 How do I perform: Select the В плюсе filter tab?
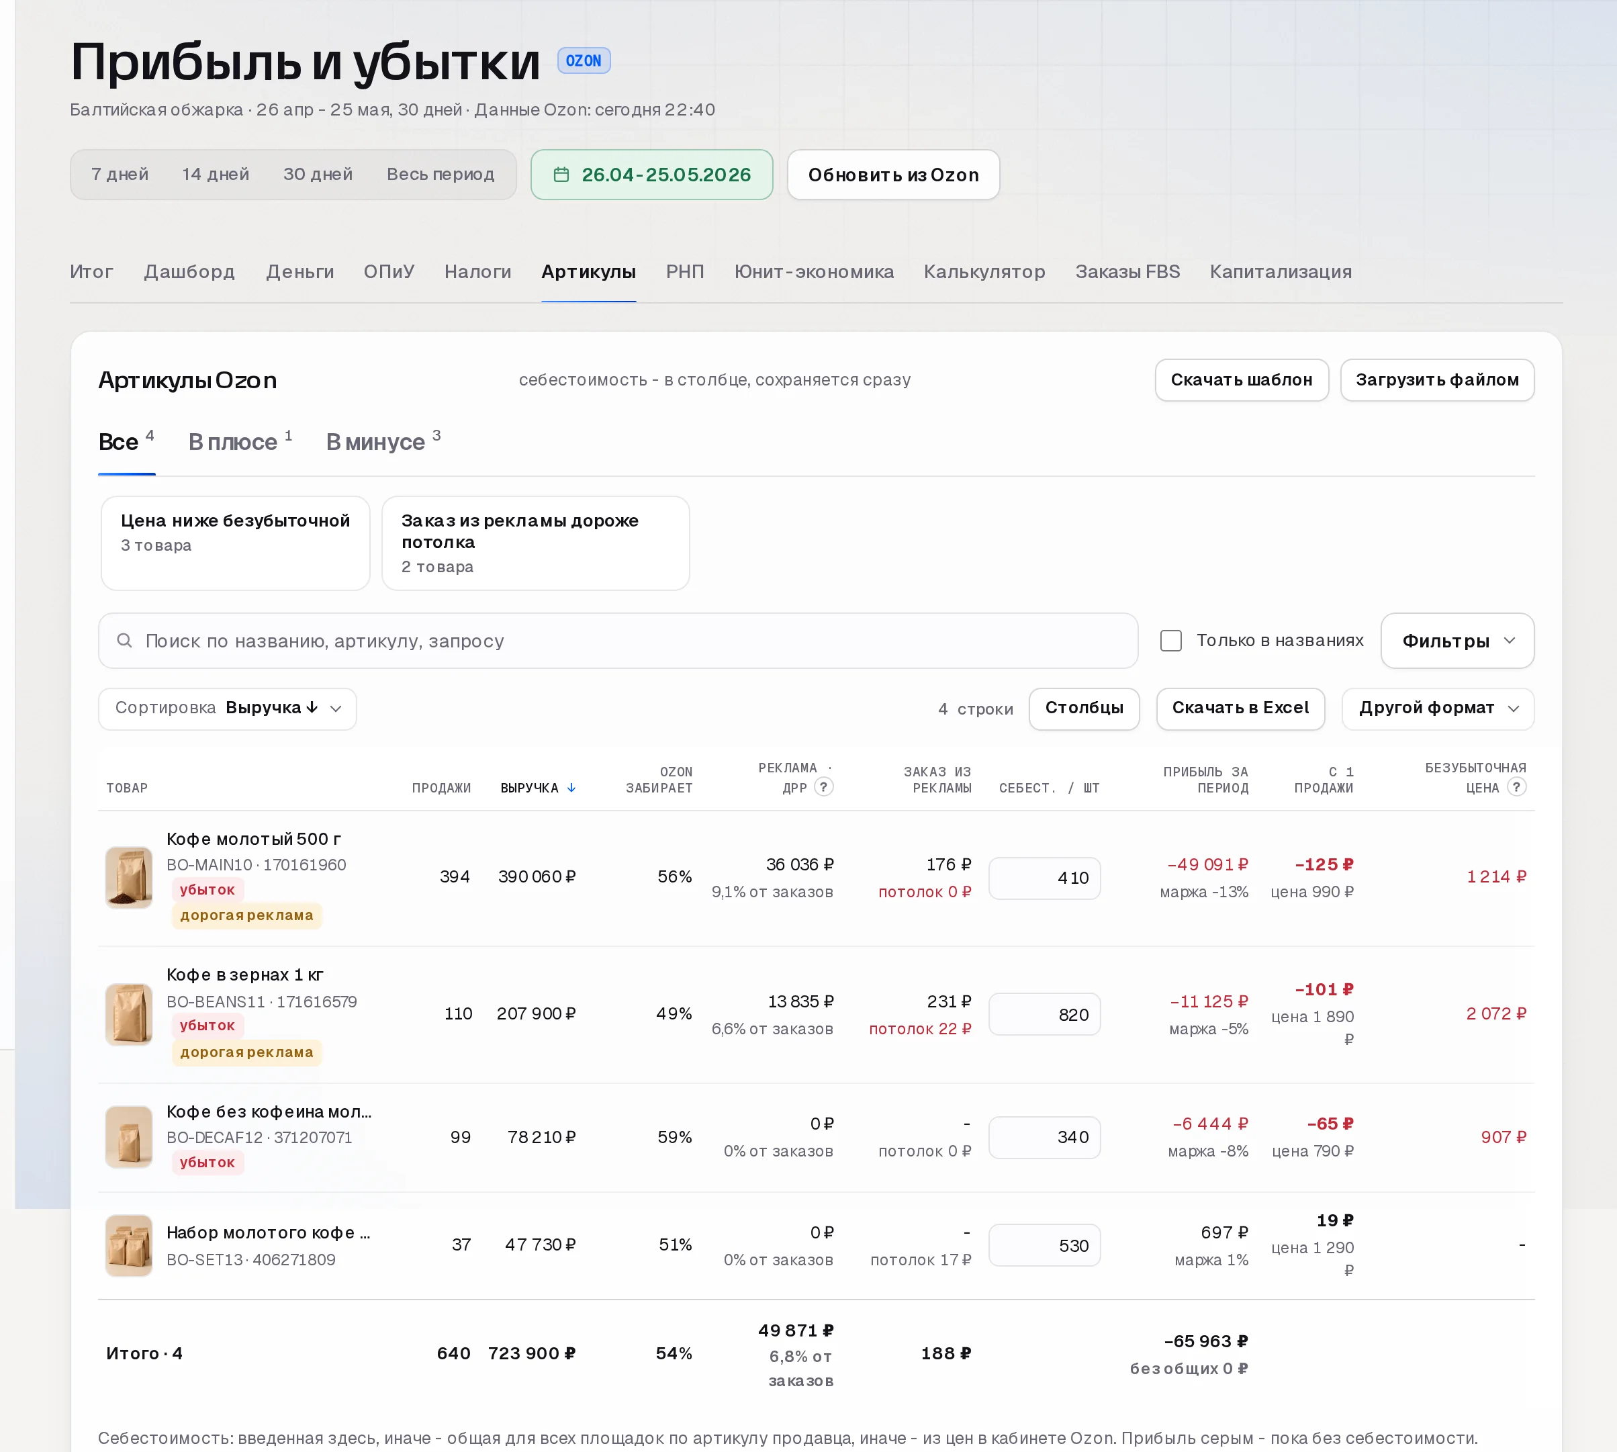click(240, 442)
